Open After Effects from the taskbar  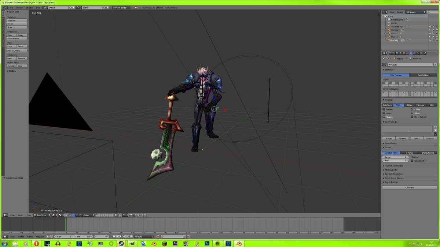175,243
